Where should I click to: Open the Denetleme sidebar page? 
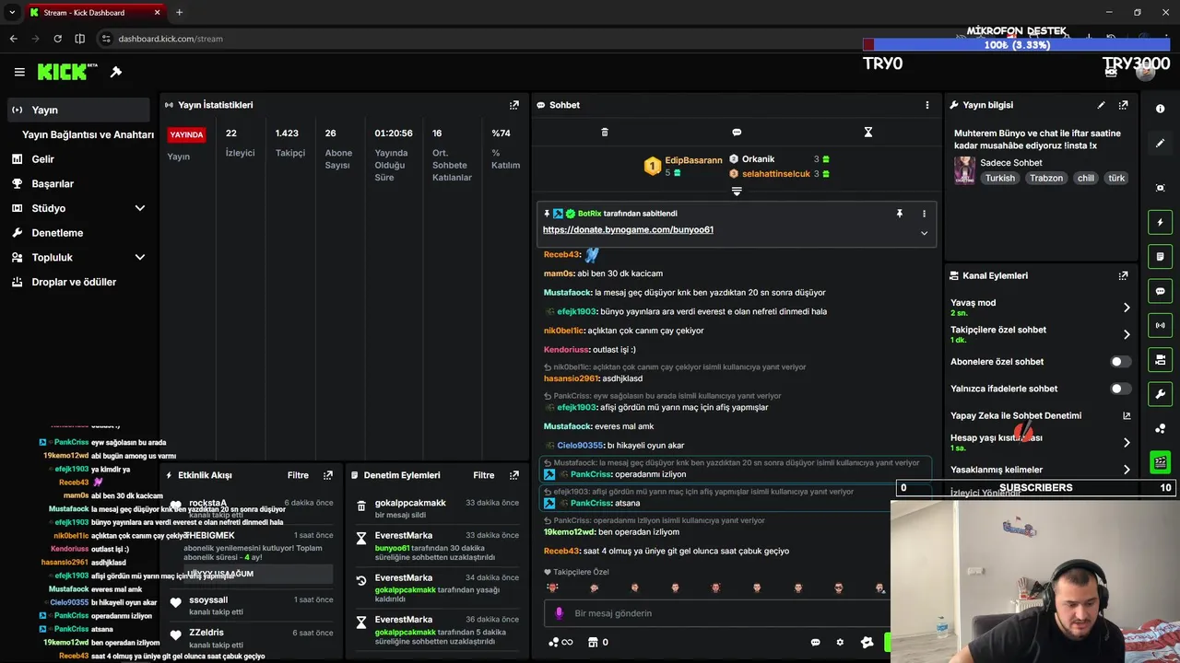(78, 233)
